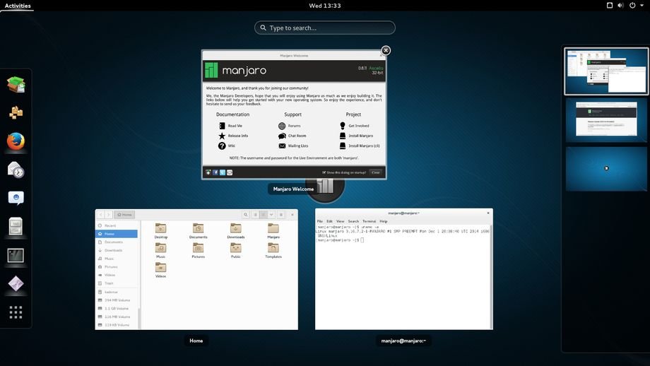Expand the view options dropdown in Files
This screenshot has width=650, height=366.
pos(271,214)
